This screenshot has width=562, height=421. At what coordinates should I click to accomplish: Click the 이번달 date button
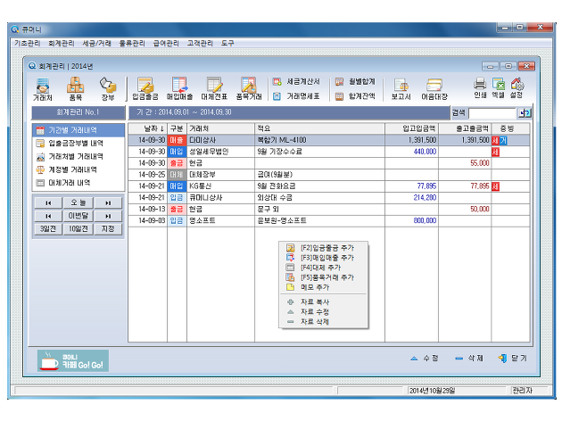[79, 216]
